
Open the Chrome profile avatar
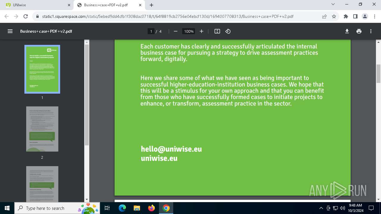point(365,16)
